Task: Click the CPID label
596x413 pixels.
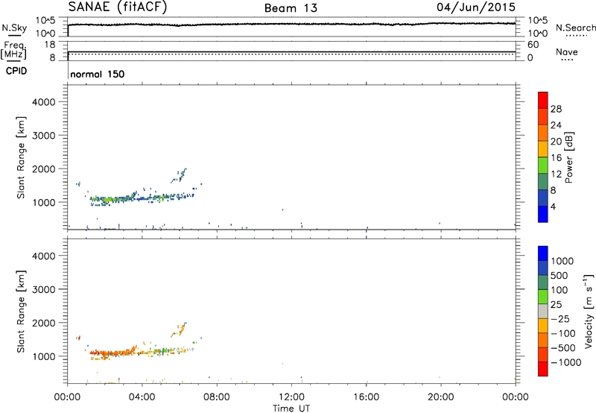Action: point(16,71)
